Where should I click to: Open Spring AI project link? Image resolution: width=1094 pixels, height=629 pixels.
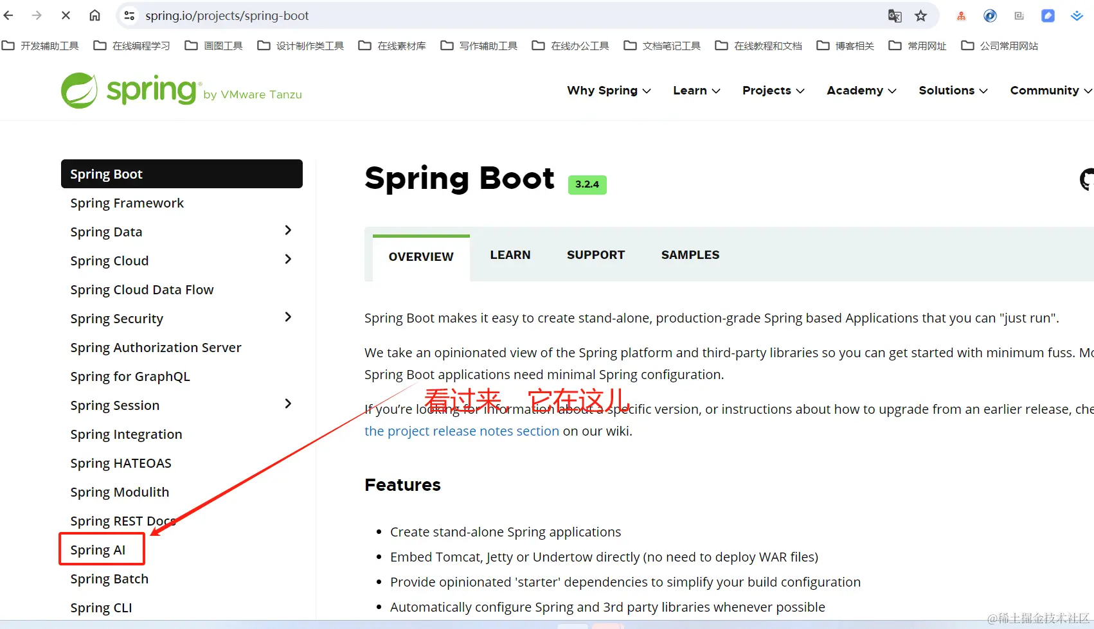98,550
